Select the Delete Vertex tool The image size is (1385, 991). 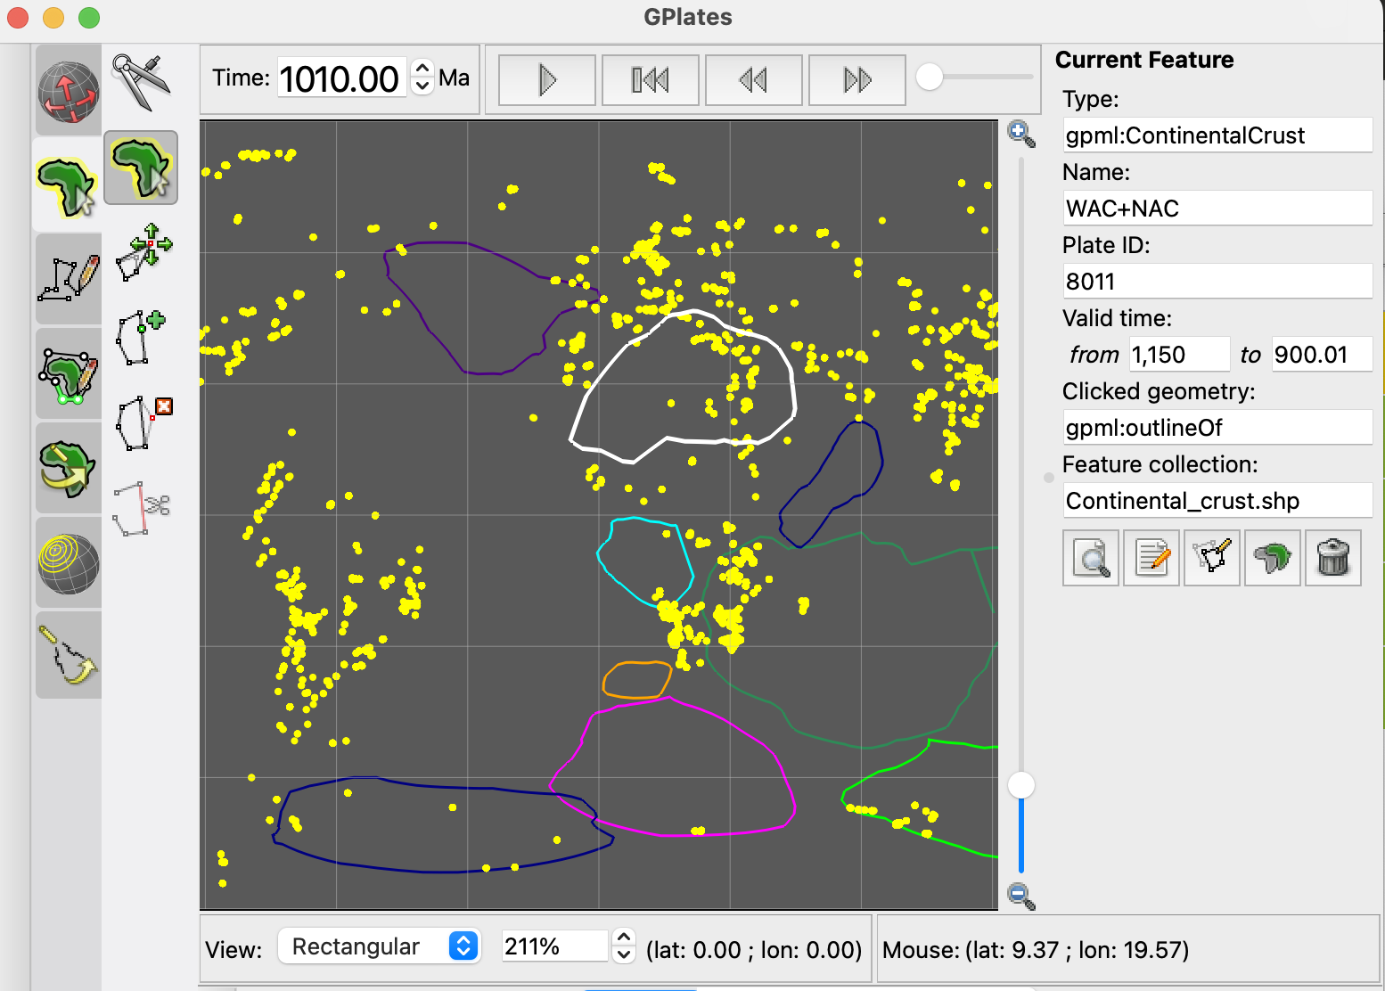tap(143, 423)
